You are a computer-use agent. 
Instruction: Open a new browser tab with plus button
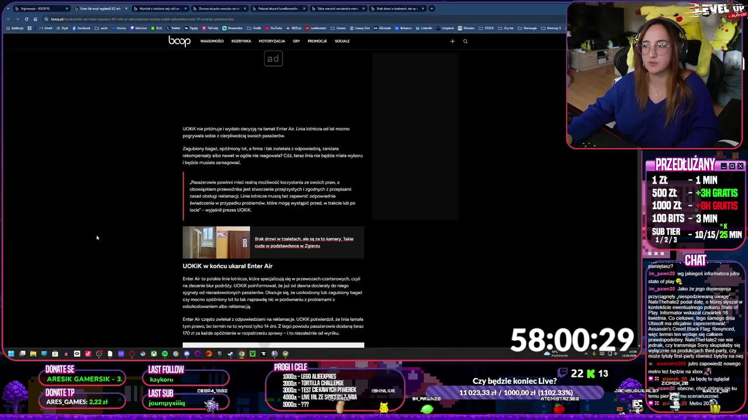coord(432,9)
